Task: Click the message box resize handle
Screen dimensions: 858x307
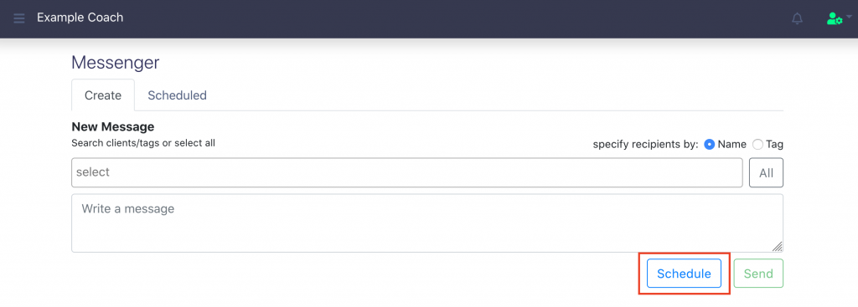Action: [777, 247]
